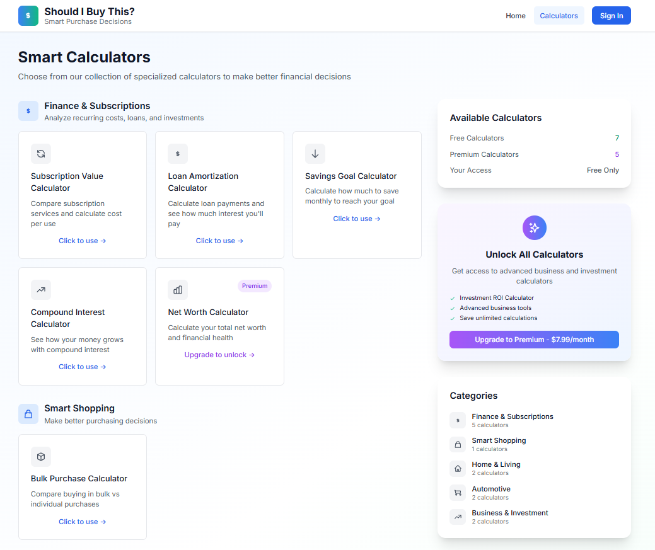This screenshot has height=550, width=655.
Task: Click the Free Only access value
Action: [603, 170]
